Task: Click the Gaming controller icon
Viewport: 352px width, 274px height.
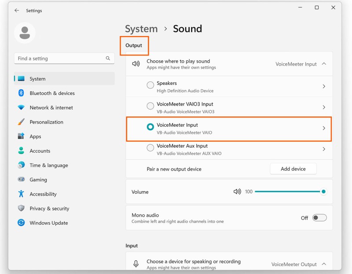Action: (21, 179)
